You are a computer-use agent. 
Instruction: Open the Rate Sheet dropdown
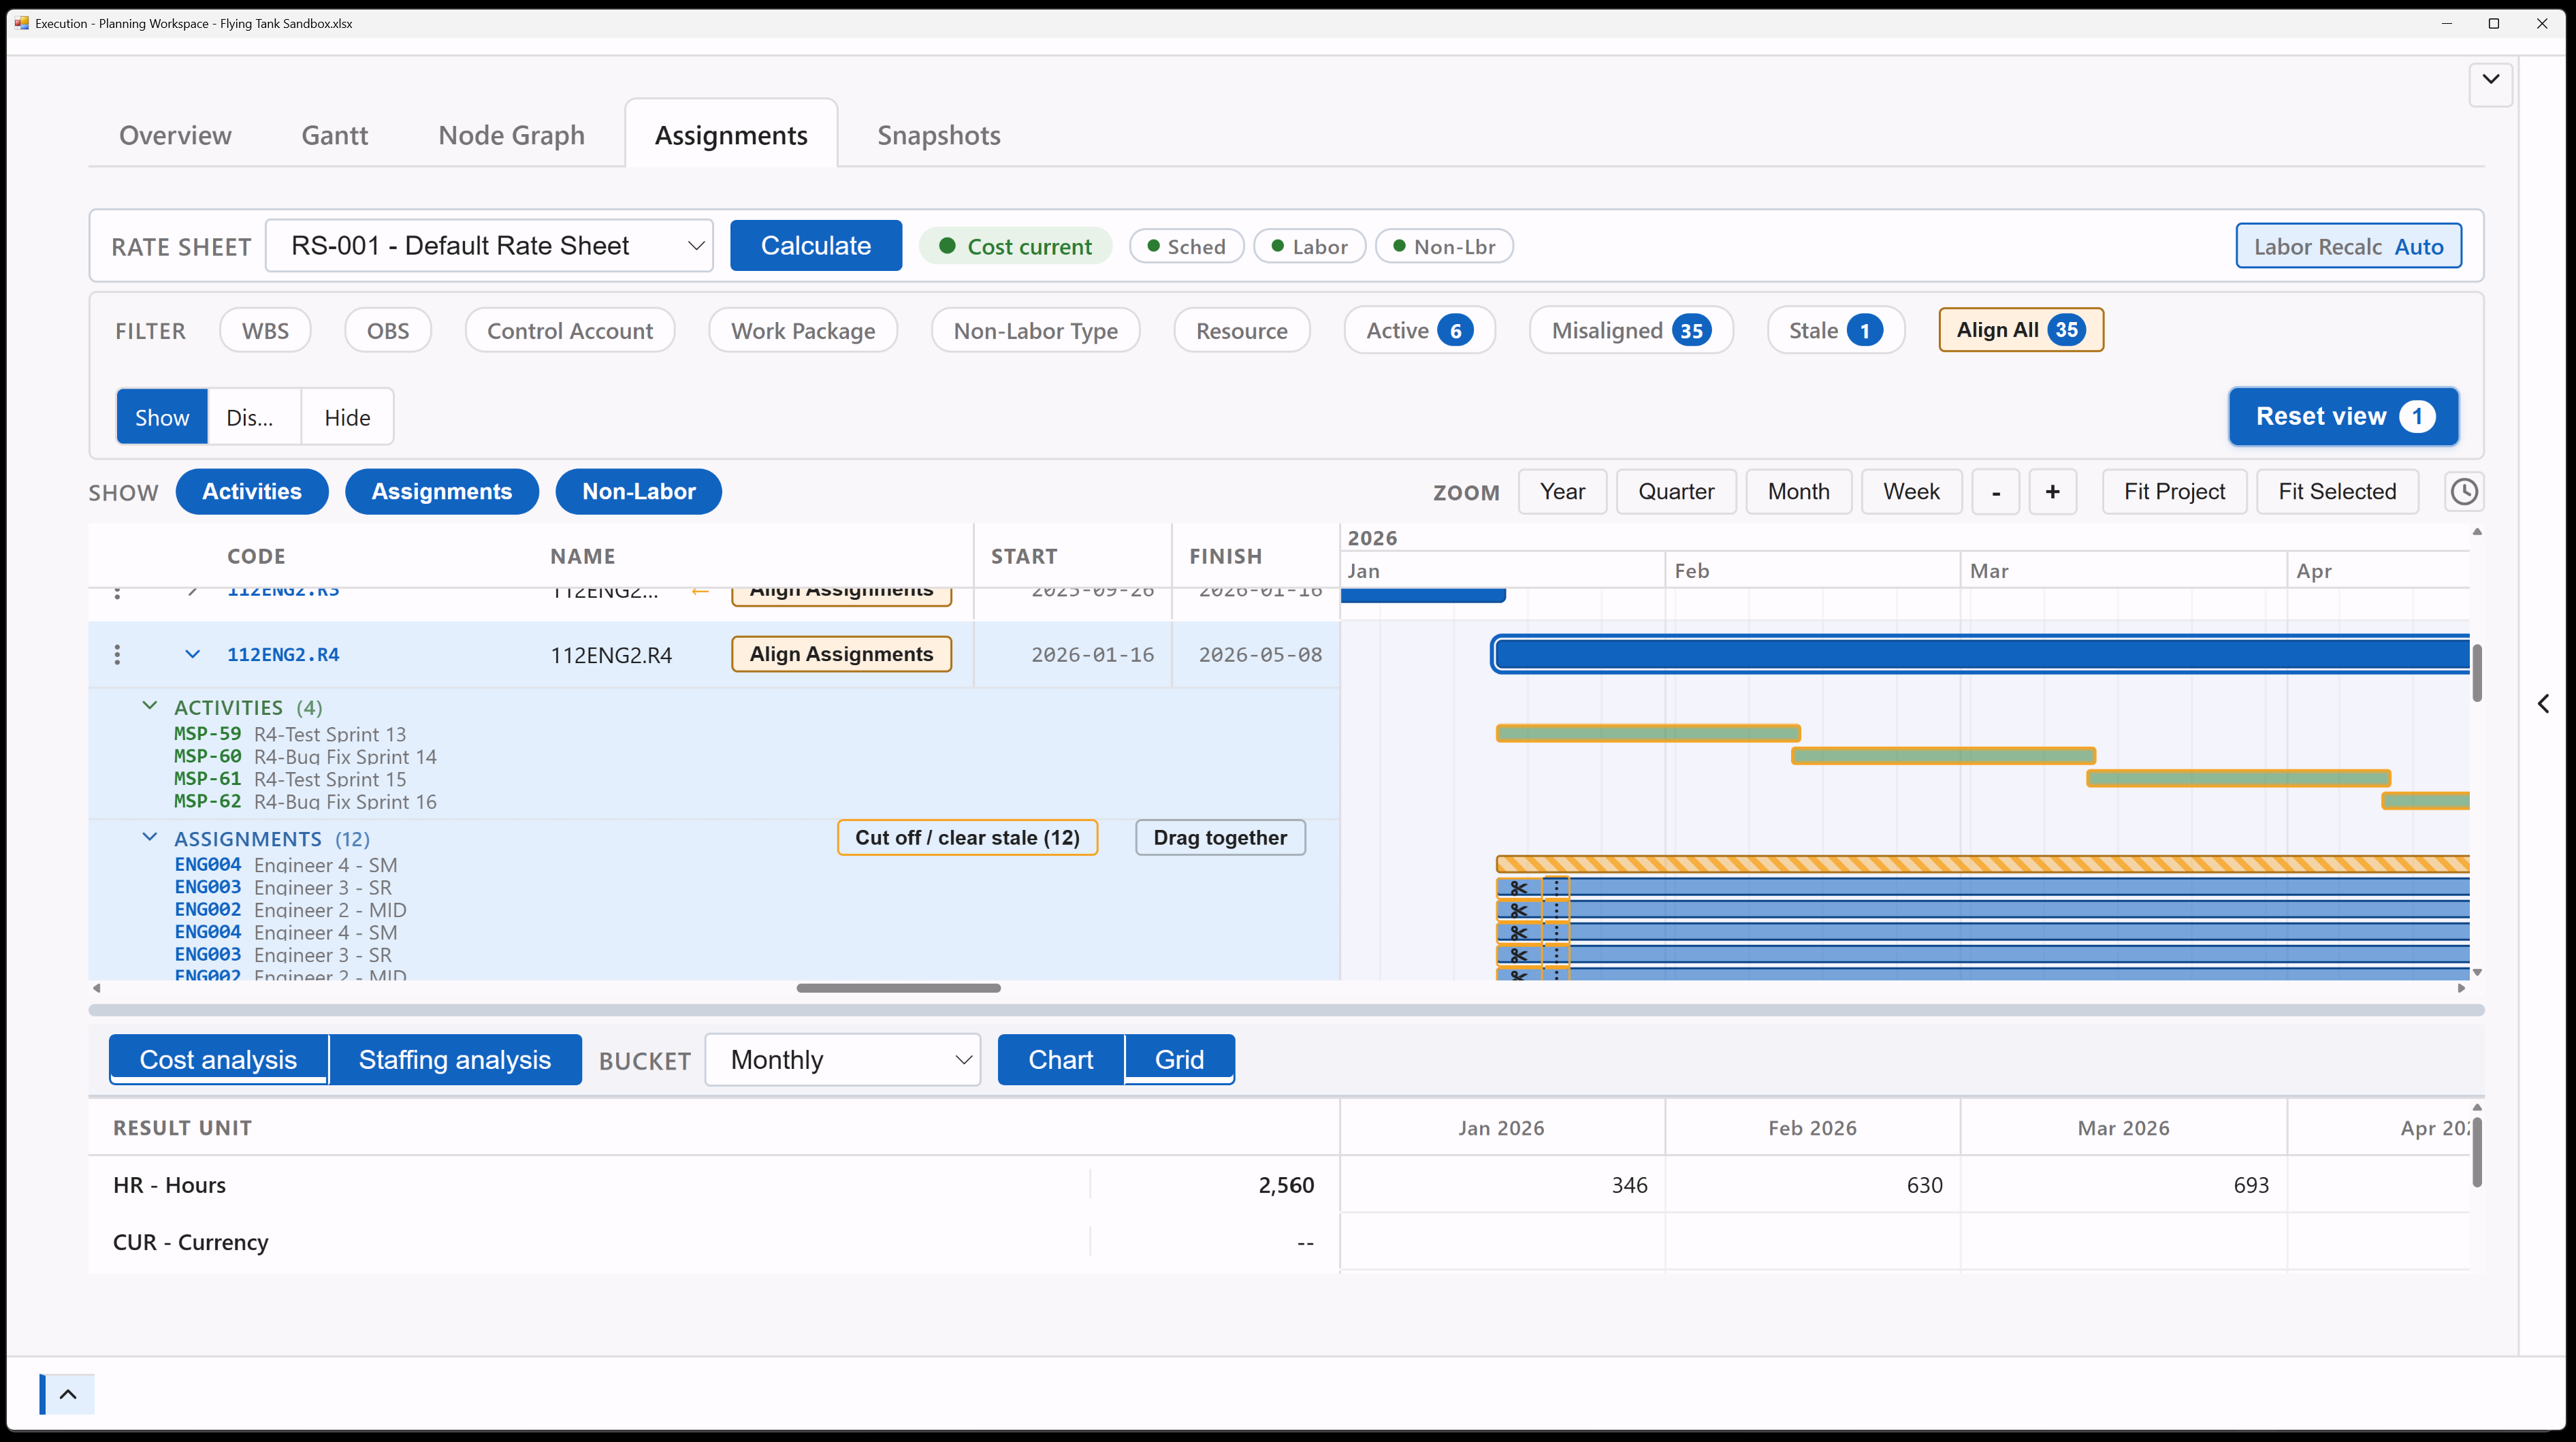(489, 246)
